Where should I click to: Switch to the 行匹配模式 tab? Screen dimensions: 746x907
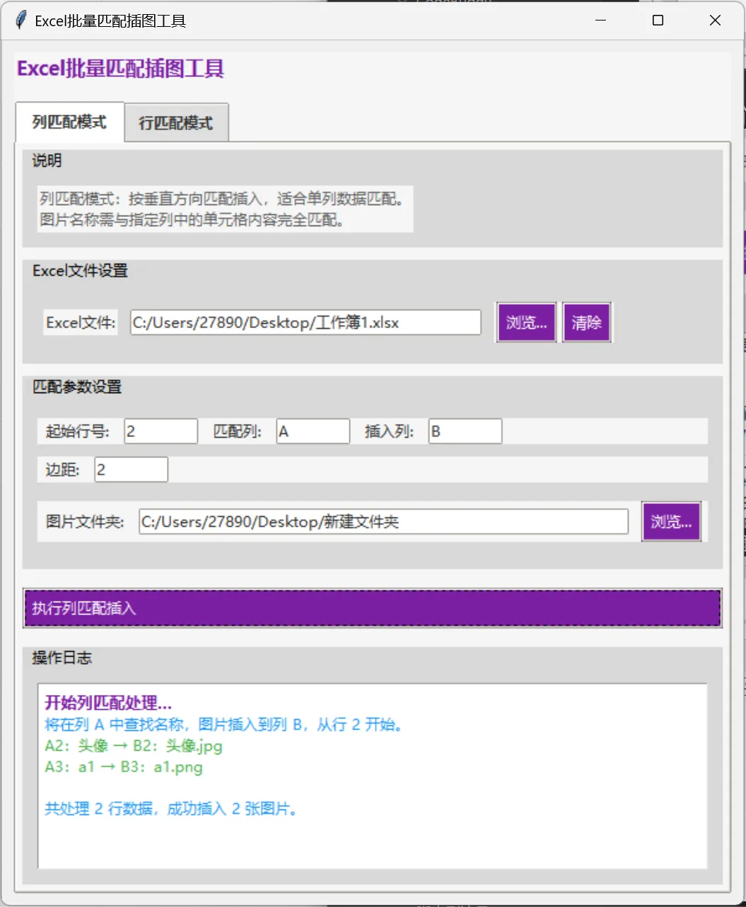tap(176, 123)
